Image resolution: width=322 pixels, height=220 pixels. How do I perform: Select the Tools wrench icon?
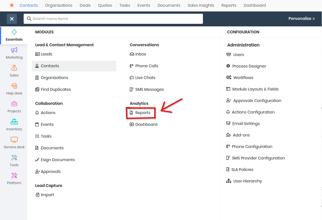14,158
